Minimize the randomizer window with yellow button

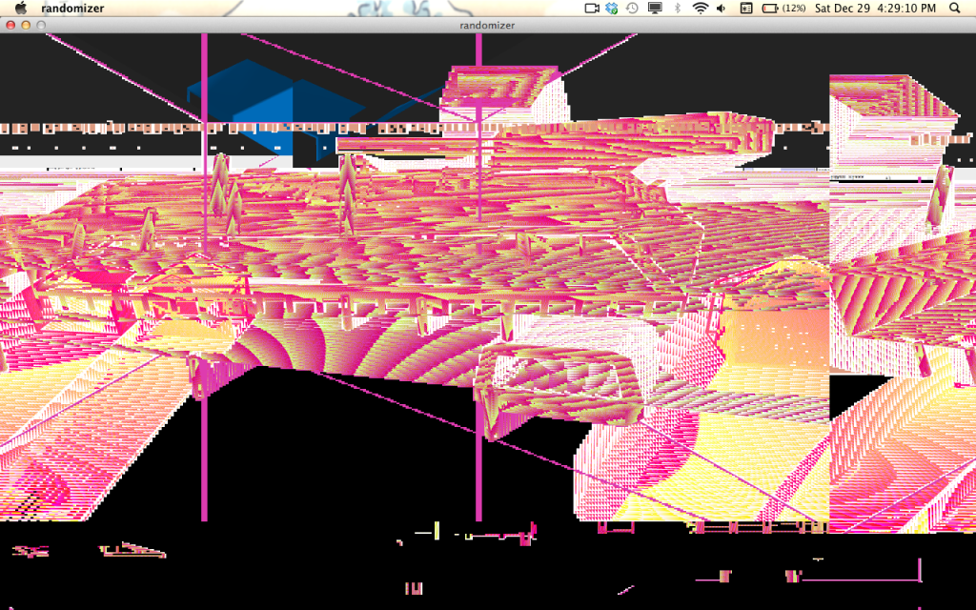[26, 25]
